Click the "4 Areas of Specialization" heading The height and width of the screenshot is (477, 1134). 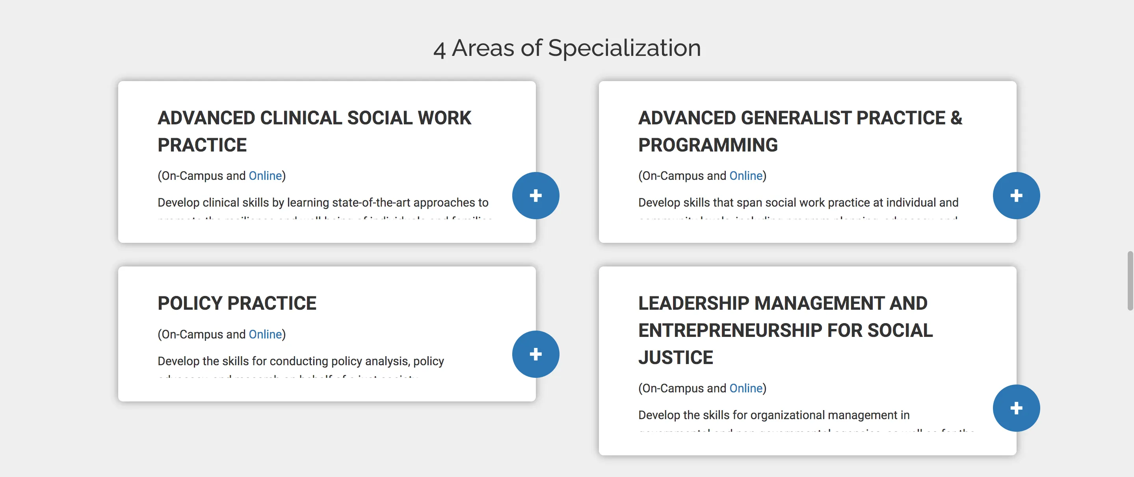(x=567, y=48)
